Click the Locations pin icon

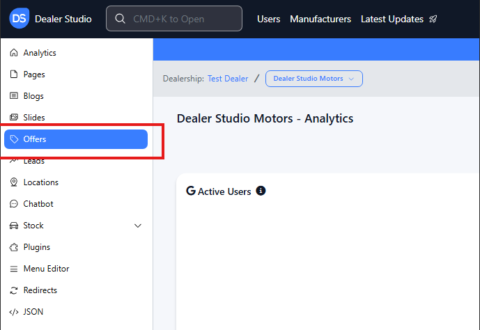pos(13,182)
